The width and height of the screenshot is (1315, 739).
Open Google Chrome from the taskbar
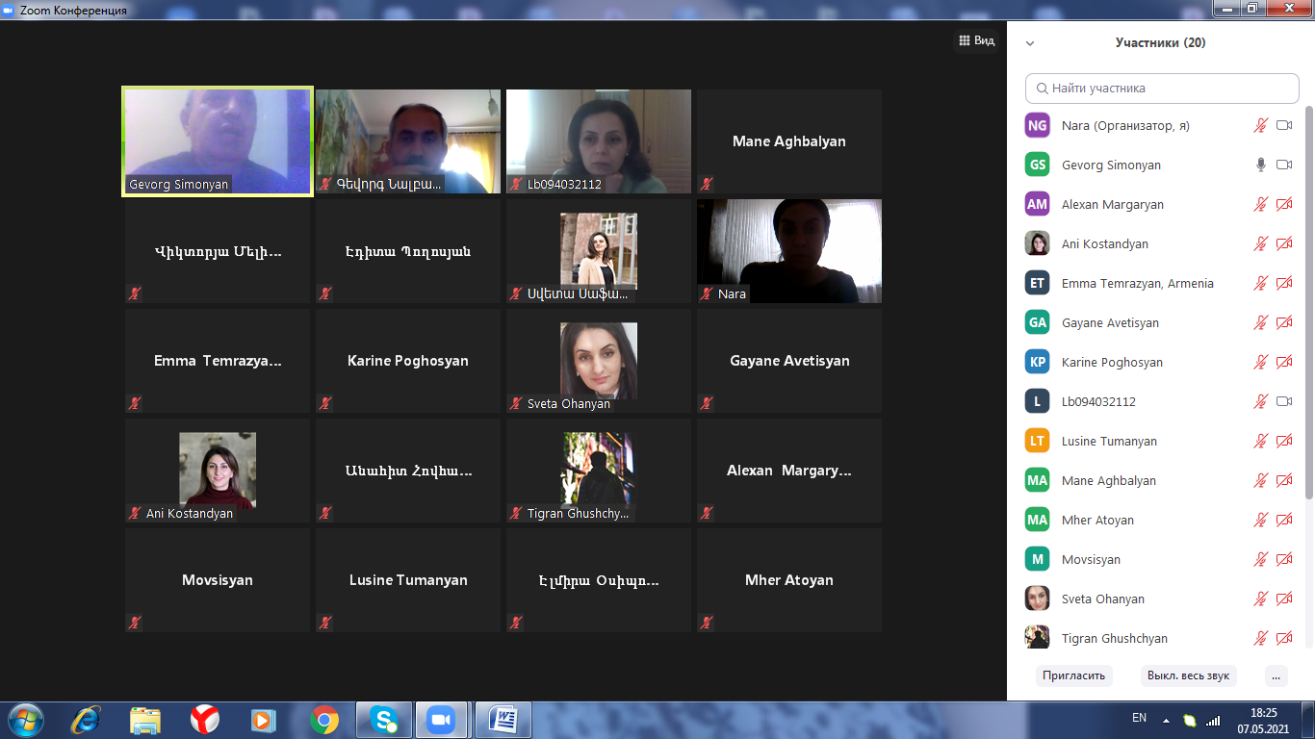pos(324,719)
